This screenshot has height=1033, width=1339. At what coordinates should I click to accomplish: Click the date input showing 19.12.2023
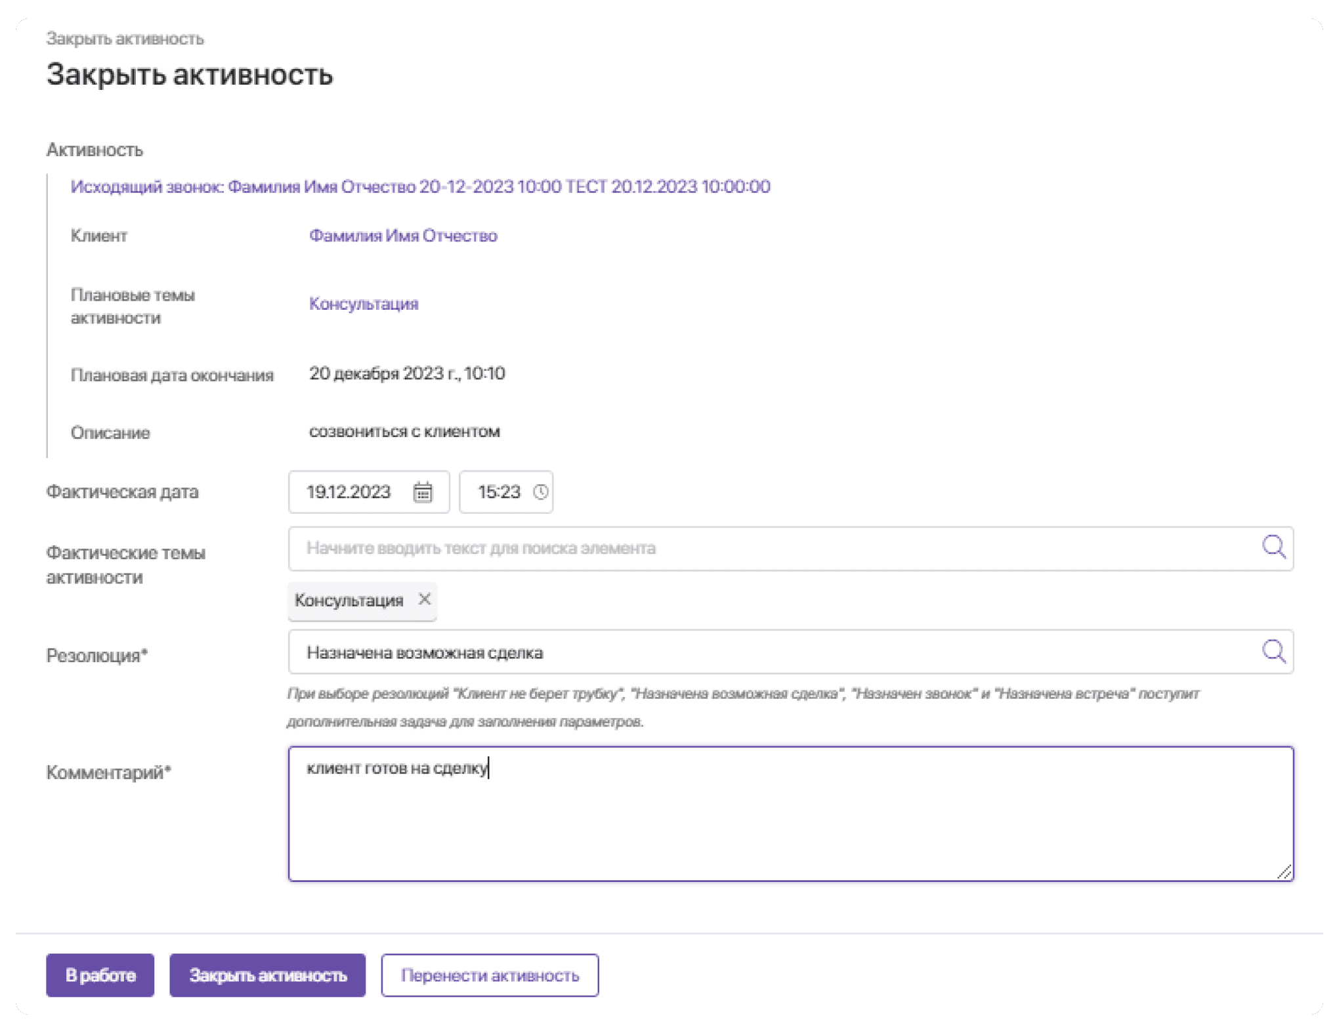[349, 492]
